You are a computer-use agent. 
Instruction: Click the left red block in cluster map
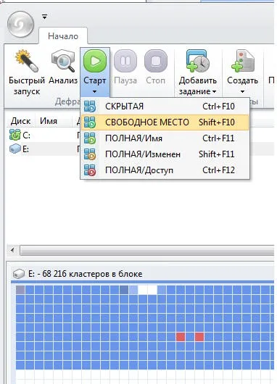point(181,337)
